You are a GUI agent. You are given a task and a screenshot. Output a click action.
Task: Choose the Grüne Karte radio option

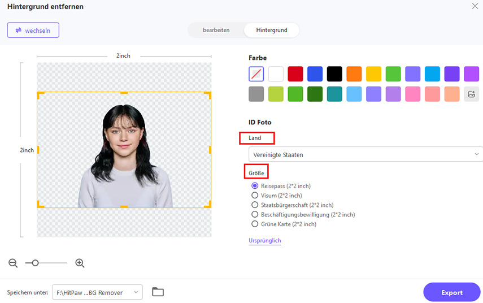tap(254, 224)
